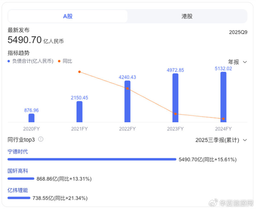Screen dimensions: 256x209
Task: Click the 2020FY axis label
Action: [31, 129]
